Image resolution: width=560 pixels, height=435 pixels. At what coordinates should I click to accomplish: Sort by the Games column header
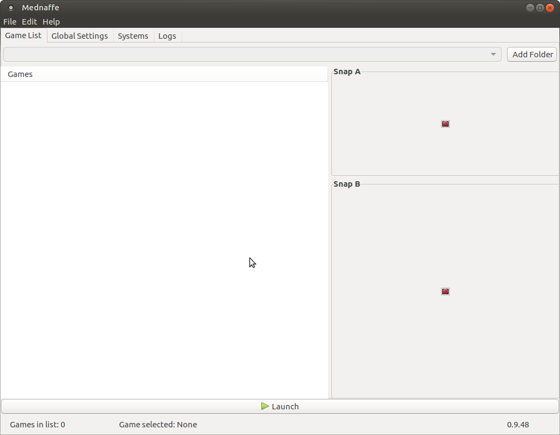point(164,74)
